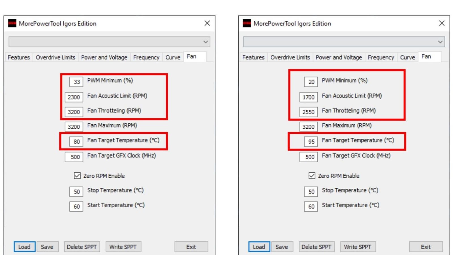Open the Frequency tab in left window
453x255 pixels.
(x=146, y=57)
